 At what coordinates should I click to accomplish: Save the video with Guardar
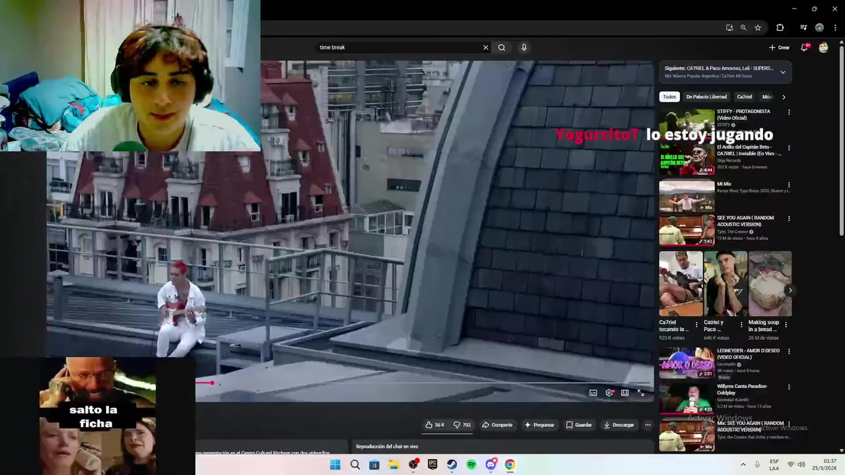[579, 425]
